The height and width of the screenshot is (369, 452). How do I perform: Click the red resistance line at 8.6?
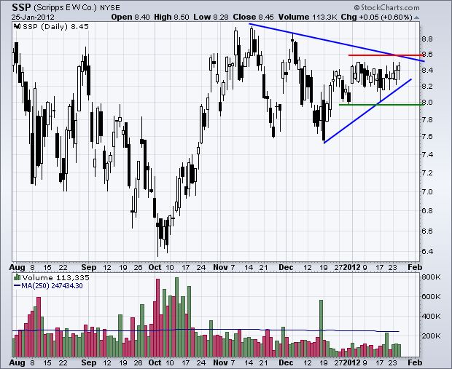[386, 55]
